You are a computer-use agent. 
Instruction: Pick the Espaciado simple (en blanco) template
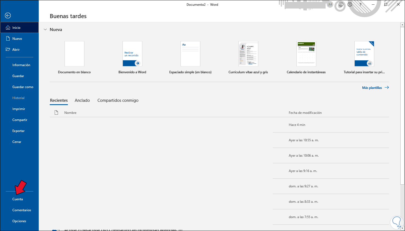tap(190, 58)
